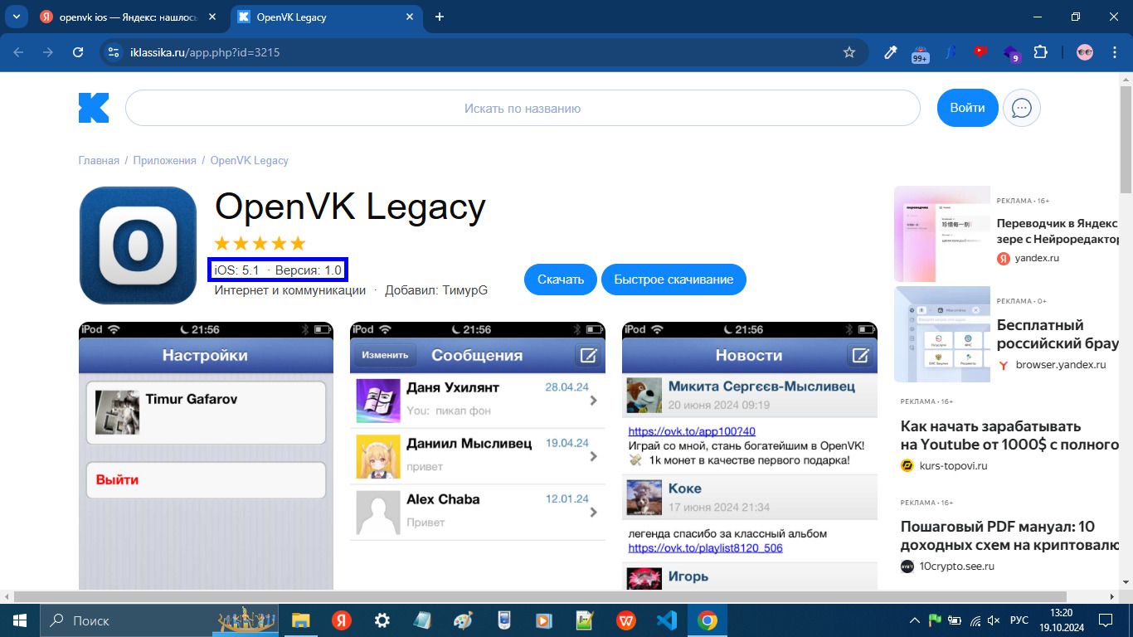This screenshot has width=1133, height=637.
Task: Switch to the openvk ios Yandex tab
Action: 127,17
